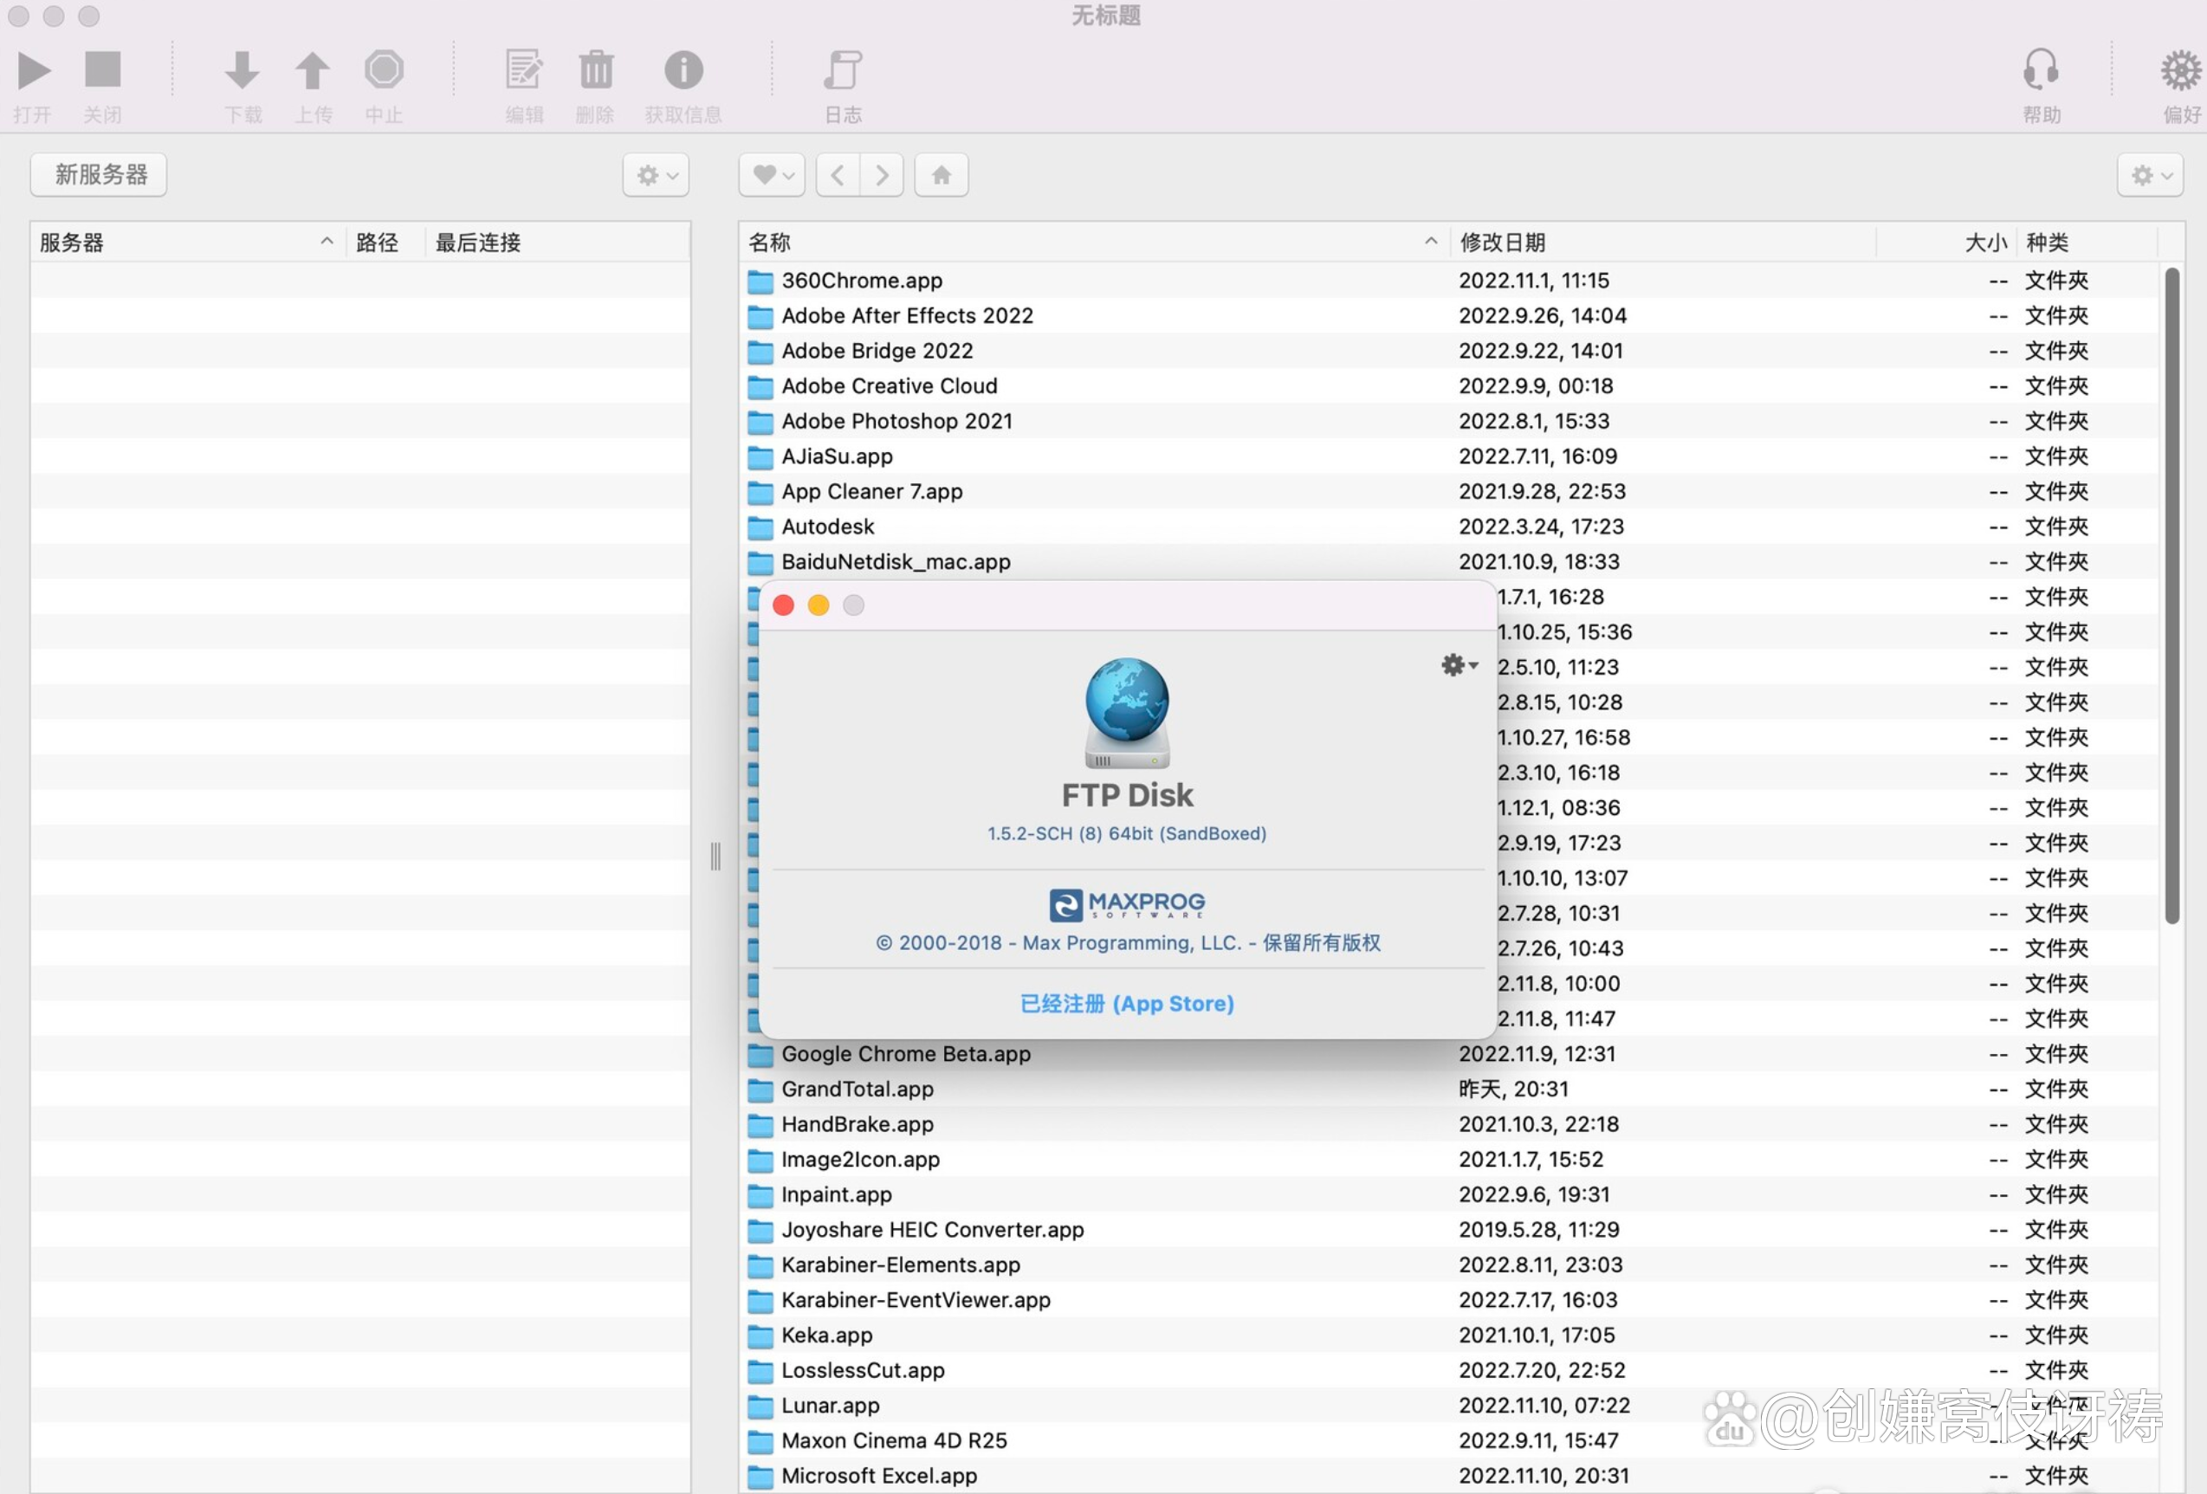This screenshot has height=1494, width=2207.
Task: Open file browser gear dropdown at right
Action: [x=2150, y=175]
